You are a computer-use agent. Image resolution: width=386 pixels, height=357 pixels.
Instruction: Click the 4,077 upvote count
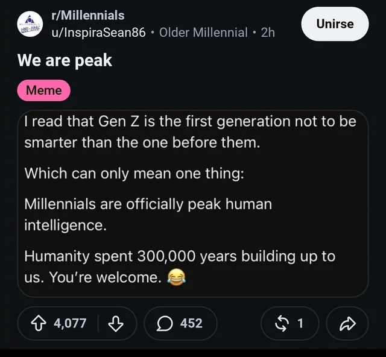point(70,323)
